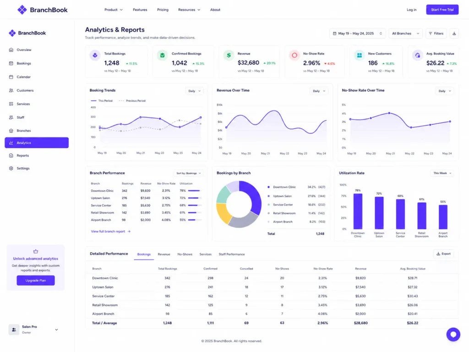Click the Start Free Trial button
This screenshot has width=469, height=352.
(442, 10)
